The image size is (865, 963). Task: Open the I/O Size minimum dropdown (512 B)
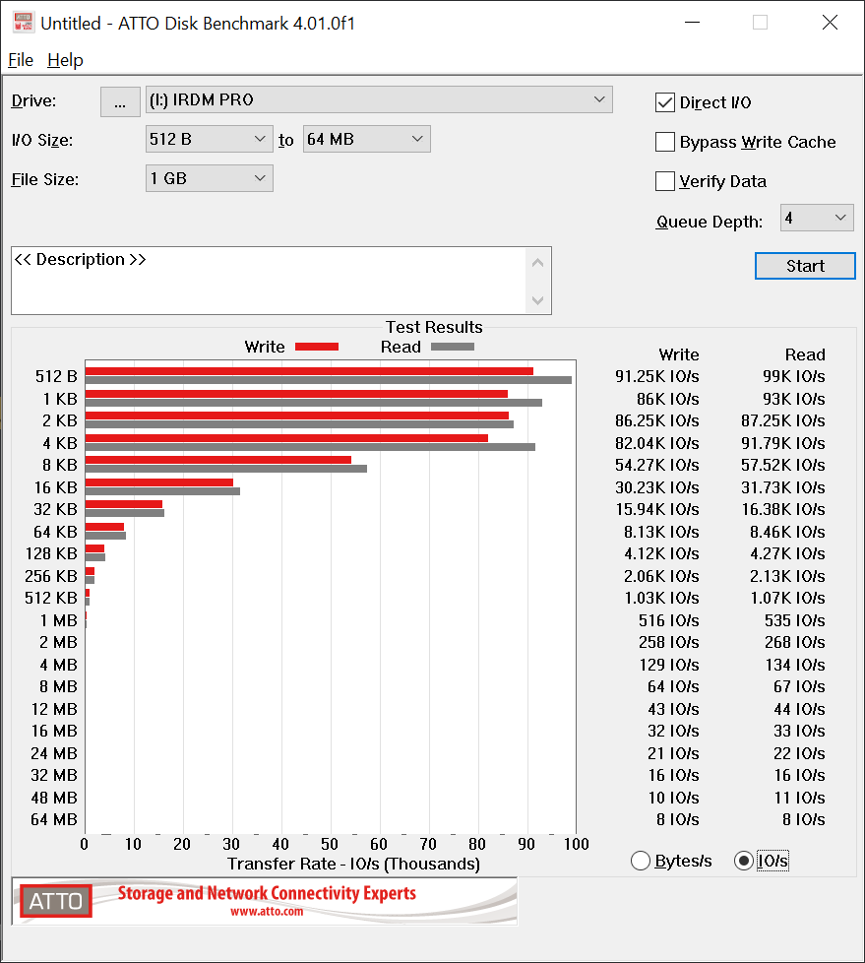(209, 139)
